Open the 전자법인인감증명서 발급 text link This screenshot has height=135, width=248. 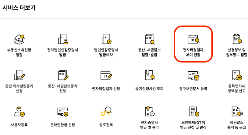pos(62,52)
